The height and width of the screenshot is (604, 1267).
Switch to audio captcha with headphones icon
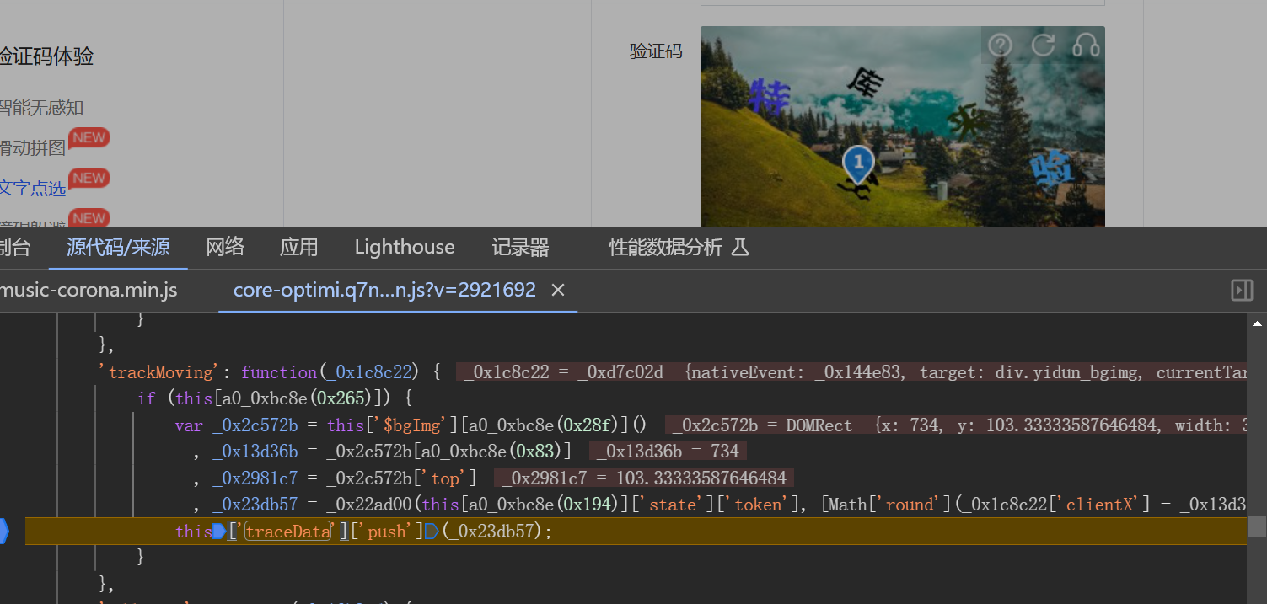pyautogui.click(x=1086, y=45)
